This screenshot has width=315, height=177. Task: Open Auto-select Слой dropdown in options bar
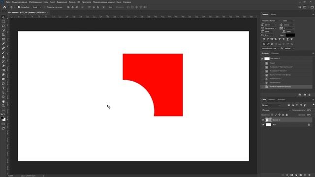coord(37,7)
